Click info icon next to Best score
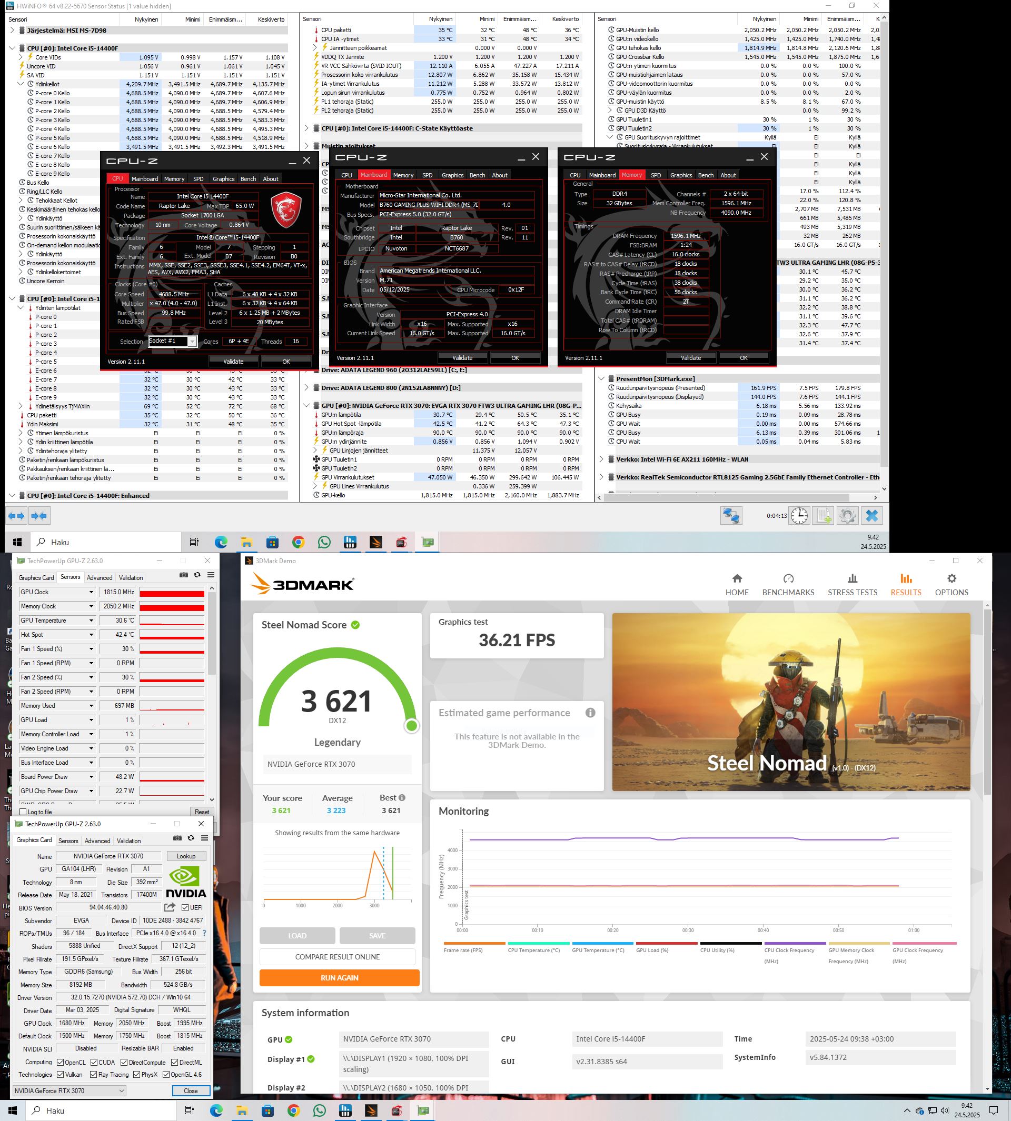Viewport: 1011px width, 1121px height. pos(402,797)
